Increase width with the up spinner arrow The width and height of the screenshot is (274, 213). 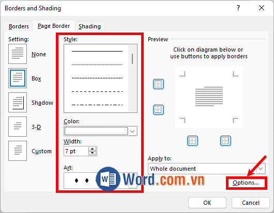92,149
